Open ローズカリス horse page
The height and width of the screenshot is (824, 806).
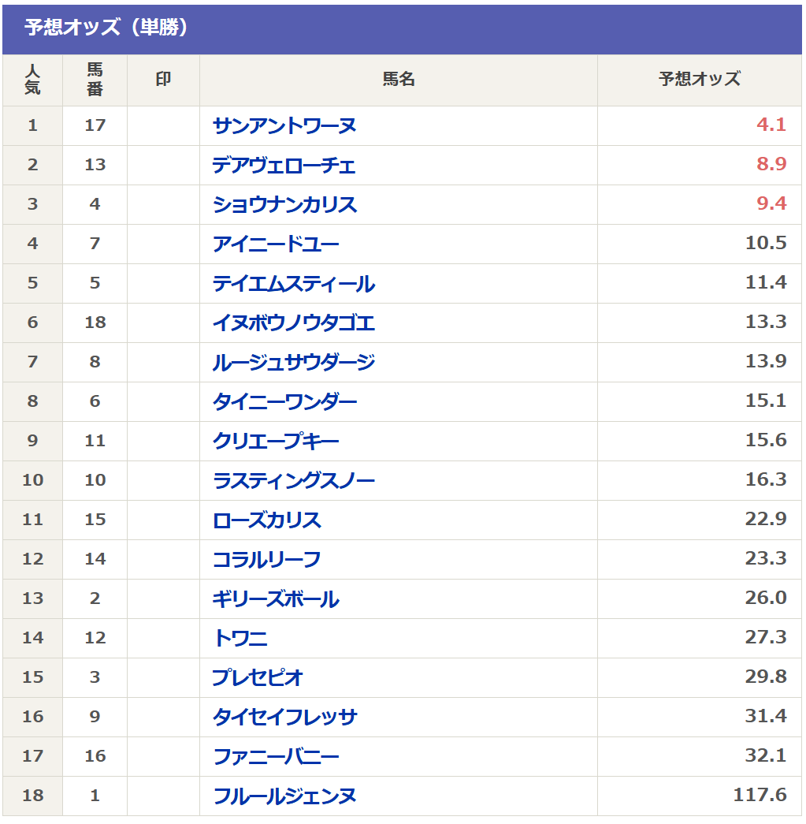pos(267,520)
